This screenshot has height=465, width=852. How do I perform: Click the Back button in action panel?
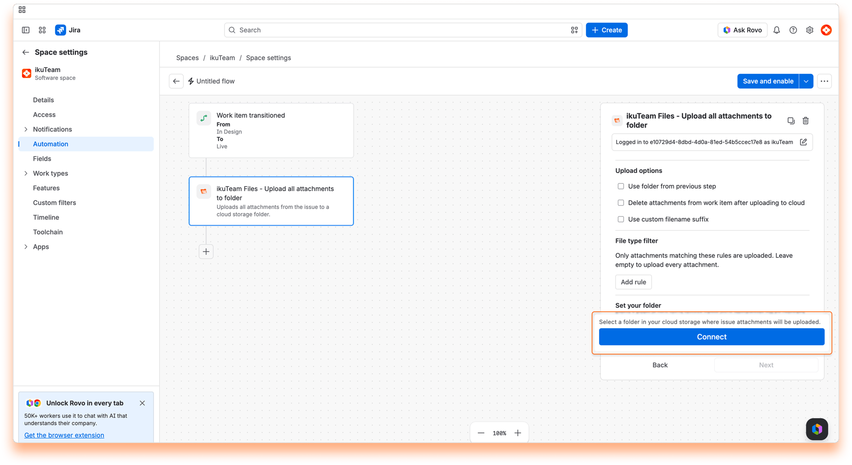point(660,365)
